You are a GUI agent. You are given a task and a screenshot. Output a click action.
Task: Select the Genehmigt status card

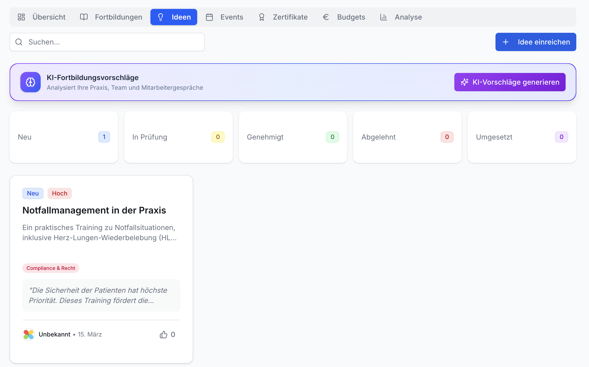point(293,137)
